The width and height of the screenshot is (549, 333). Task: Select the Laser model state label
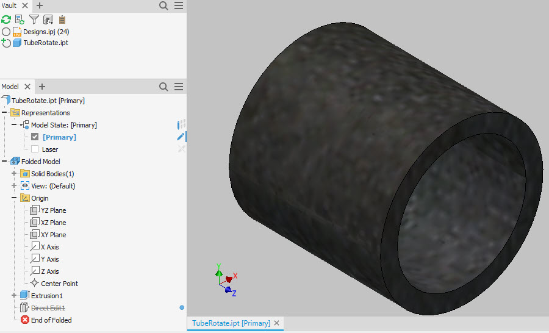pos(50,149)
